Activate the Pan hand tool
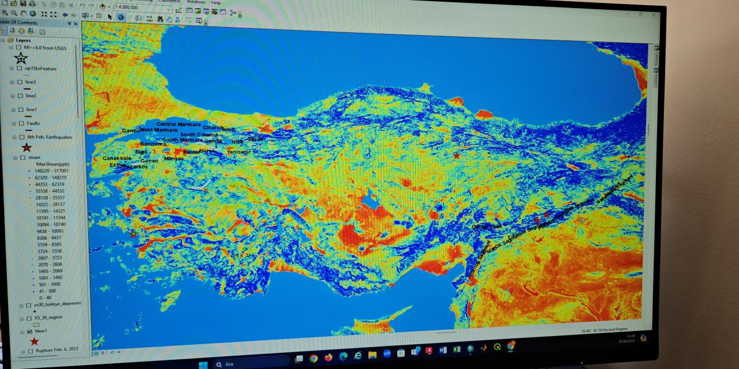This screenshot has height=369, width=739. pos(23,13)
